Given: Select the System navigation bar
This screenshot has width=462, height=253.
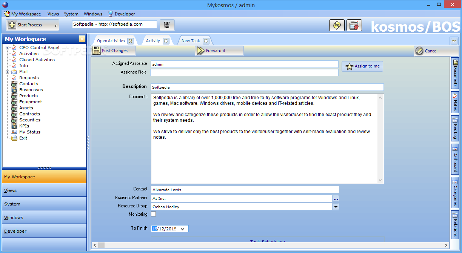Looking at the screenshot, I should 44,204.
